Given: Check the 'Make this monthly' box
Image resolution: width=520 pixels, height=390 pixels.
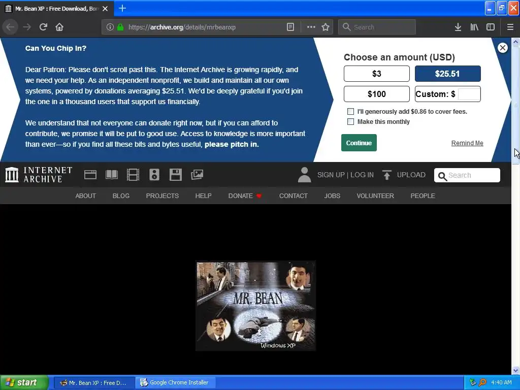Looking at the screenshot, I should [350, 122].
